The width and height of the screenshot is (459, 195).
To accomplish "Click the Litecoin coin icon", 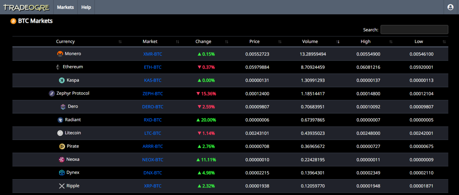I will 60,133.
